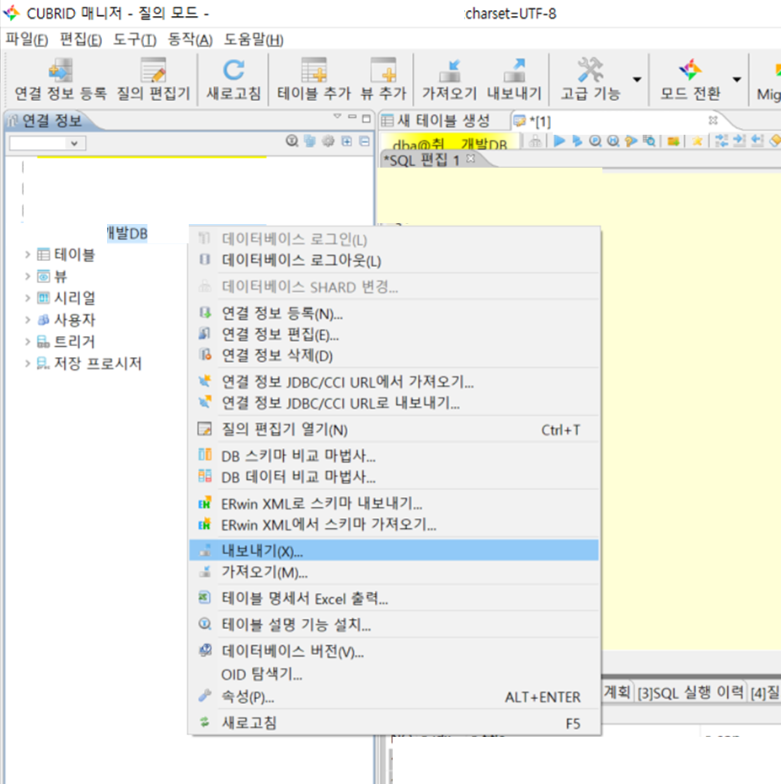This screenshot has width=781, height=784.
Task: Click the collapse-all minus icon in 연결 정보 panel
Action: [365, 141]
